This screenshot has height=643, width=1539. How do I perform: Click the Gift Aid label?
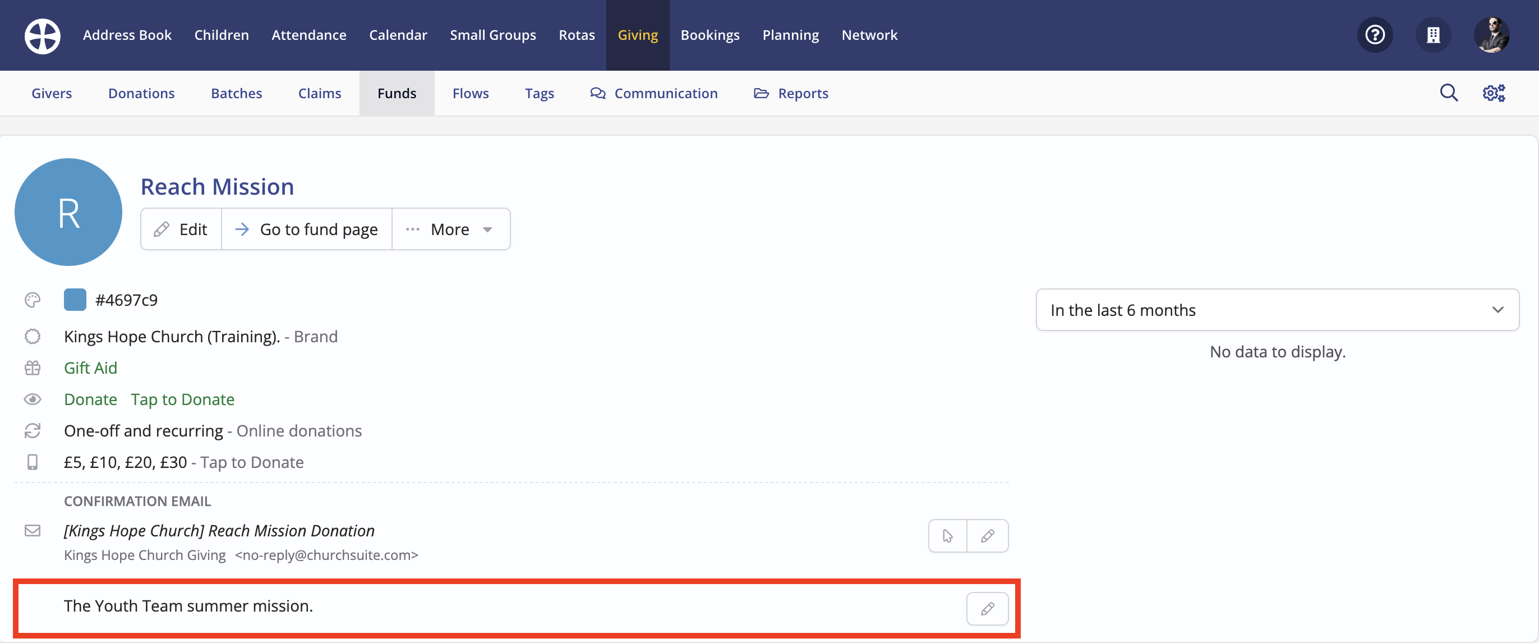(90, 368)
